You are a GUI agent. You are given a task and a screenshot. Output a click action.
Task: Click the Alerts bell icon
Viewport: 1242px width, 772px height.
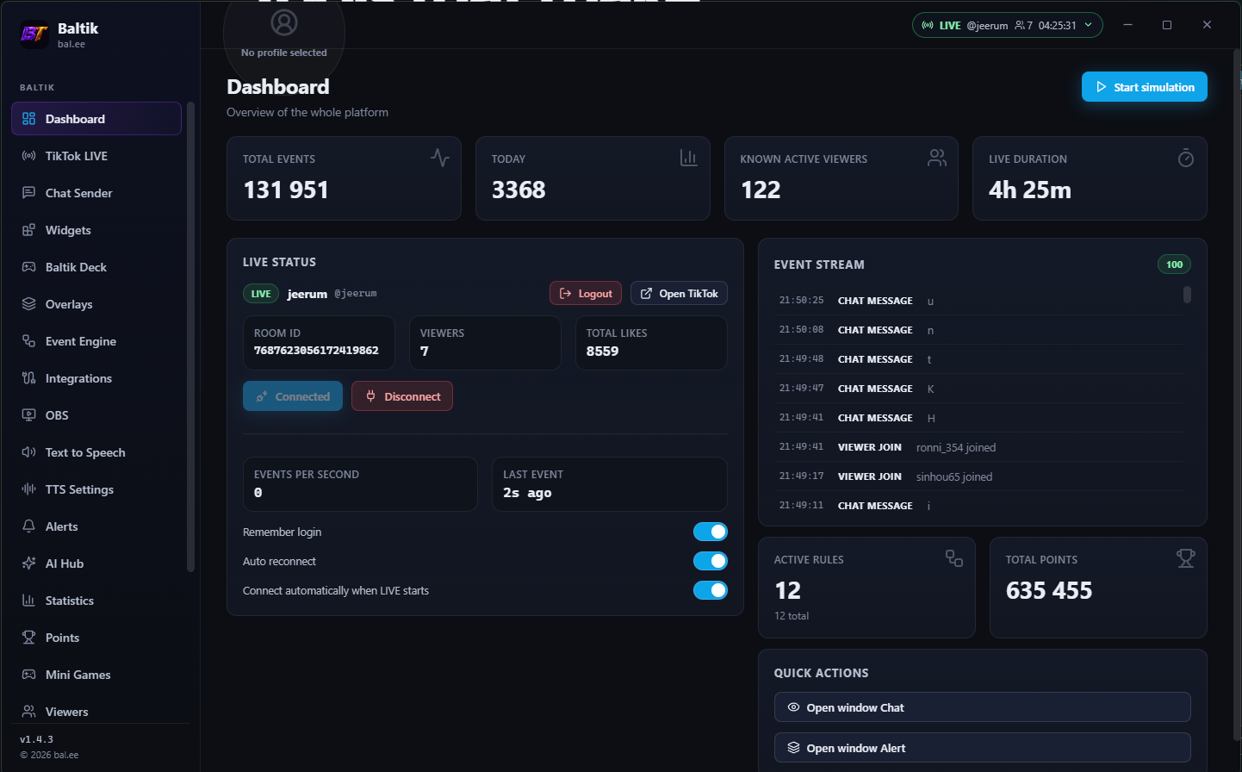[28, 526]
